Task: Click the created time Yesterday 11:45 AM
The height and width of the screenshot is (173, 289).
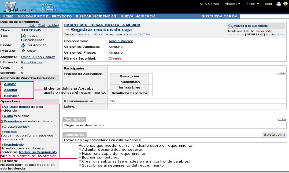Action: pyautogui.click(x=89, y=35)
